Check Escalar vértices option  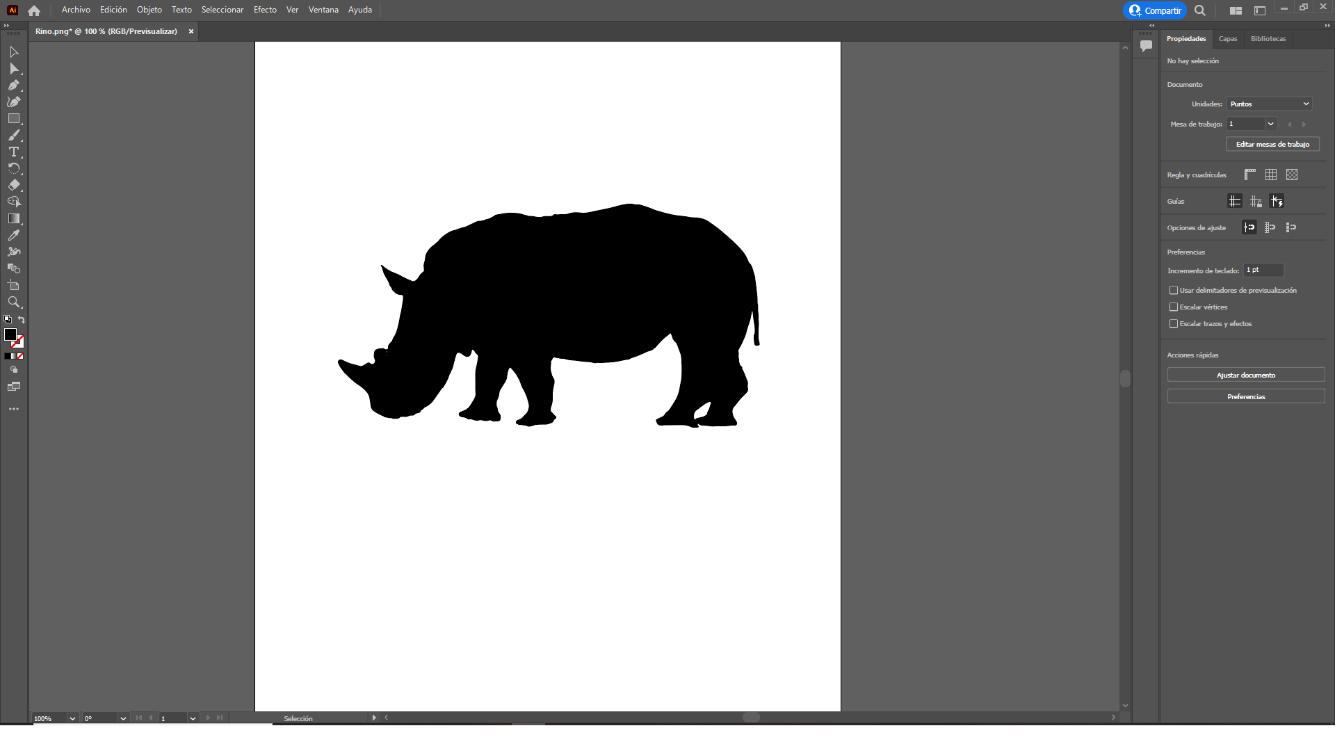[1174, 307]
